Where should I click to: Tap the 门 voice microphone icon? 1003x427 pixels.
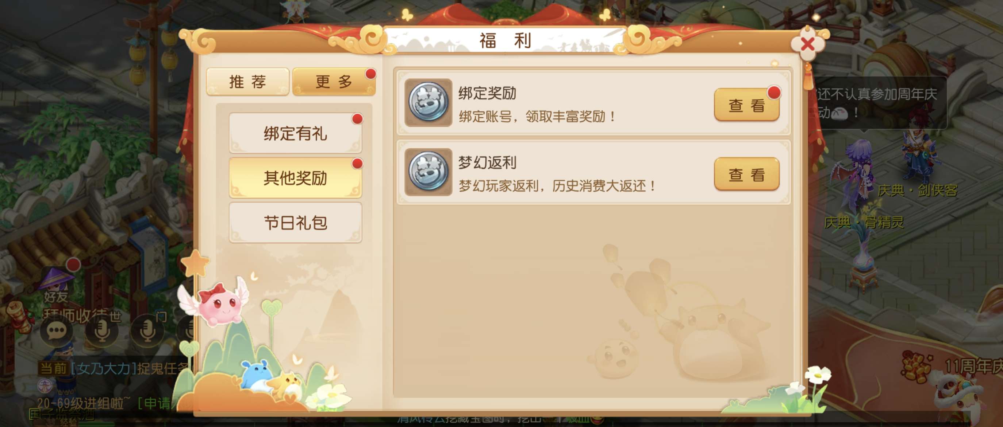[147, 331]
